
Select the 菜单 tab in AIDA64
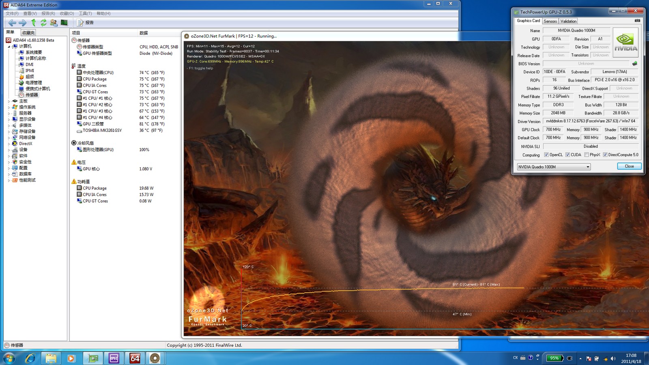point(10,32)
